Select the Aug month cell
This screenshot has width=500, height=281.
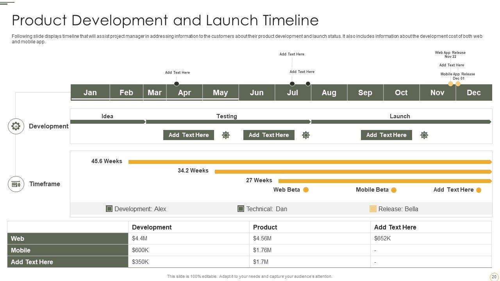[x=329, y=92]
